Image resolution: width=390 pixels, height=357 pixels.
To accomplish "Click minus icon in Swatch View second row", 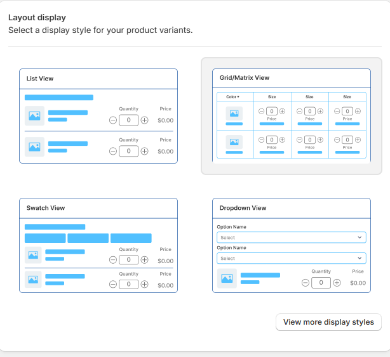I will pyautogui.click(x=113, y=284).
